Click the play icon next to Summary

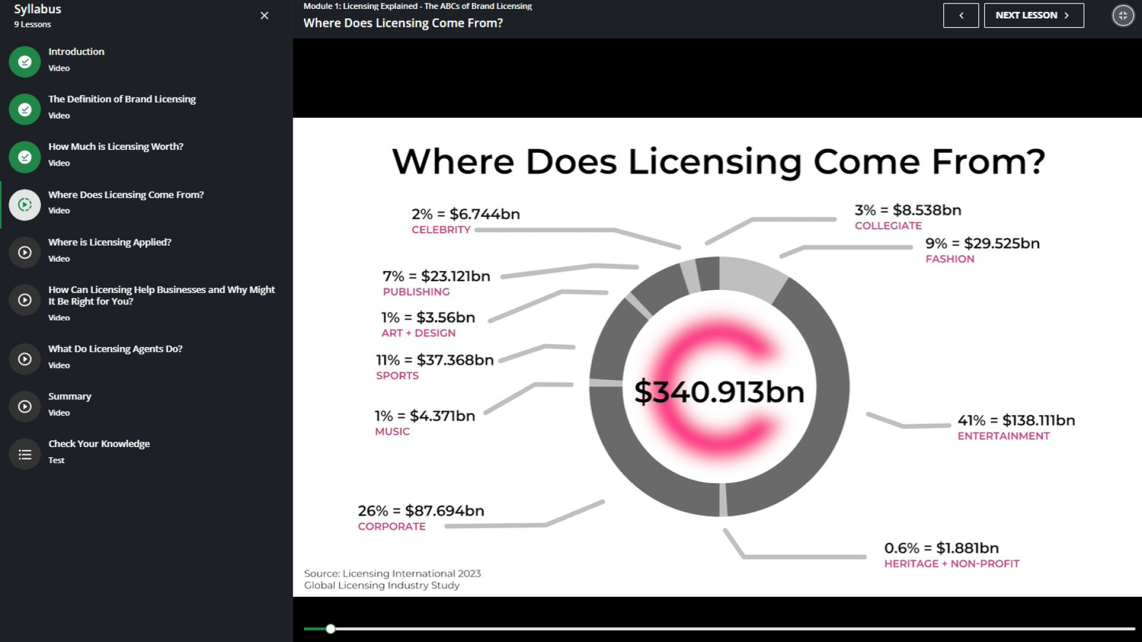(24, 406)
